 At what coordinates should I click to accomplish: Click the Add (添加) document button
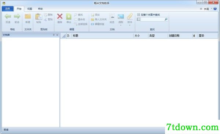(x=95, y=15)
